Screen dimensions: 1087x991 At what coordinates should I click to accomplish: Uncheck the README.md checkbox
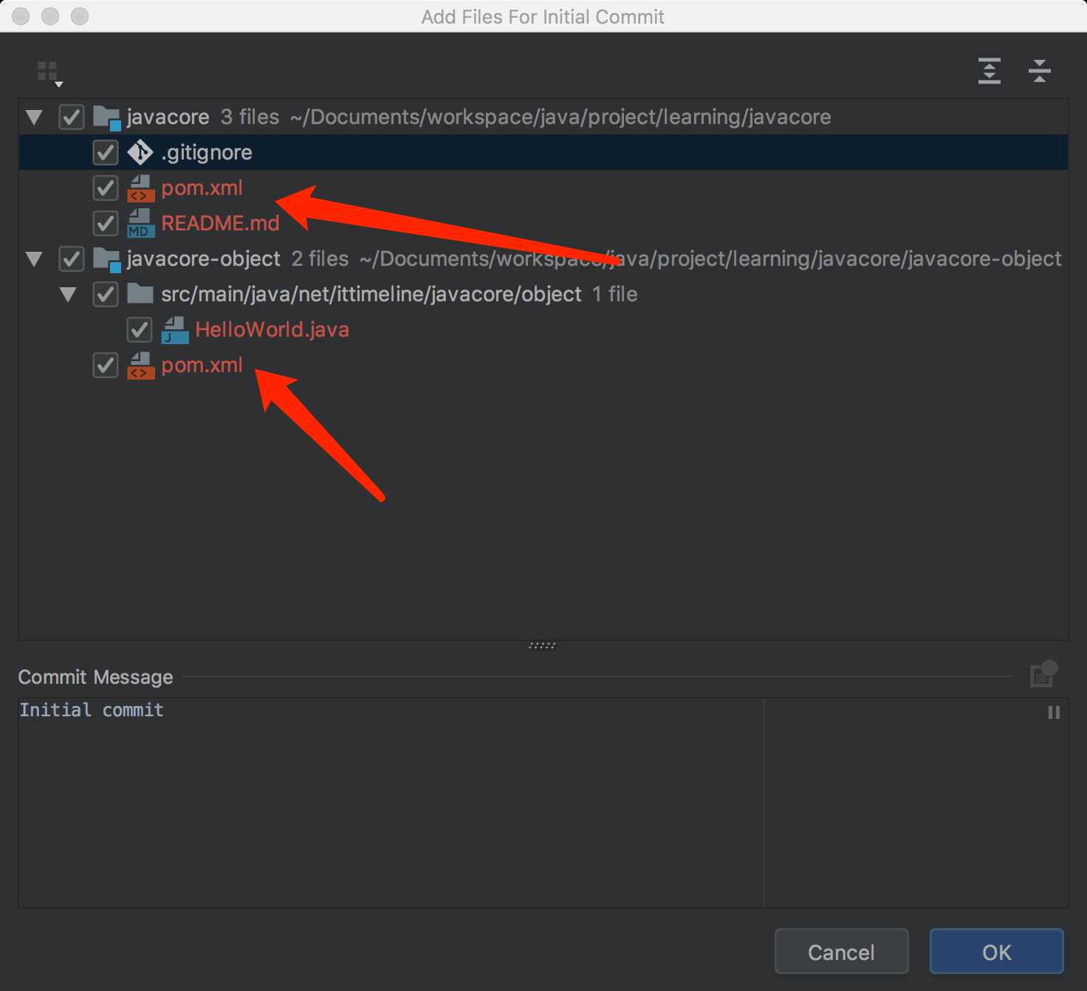106,224
